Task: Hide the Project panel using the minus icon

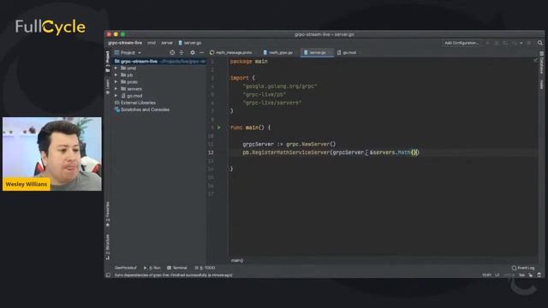Action: [201, 52]
